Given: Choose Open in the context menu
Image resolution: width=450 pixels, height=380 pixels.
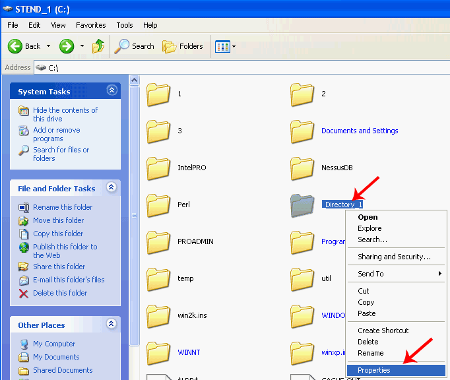Looking at the screenshot, I should (396, 217).
